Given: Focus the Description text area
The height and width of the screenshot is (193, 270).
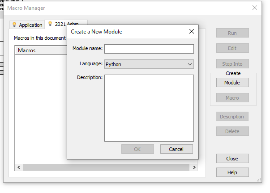Looking at the screenshot, I should coord(149,108).
